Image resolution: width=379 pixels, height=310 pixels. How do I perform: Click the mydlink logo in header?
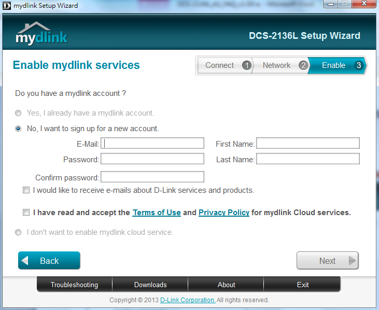click(41, 34)
